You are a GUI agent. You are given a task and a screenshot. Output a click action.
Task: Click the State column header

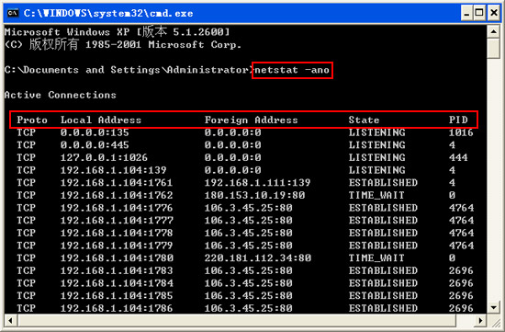tap(364, 120)
